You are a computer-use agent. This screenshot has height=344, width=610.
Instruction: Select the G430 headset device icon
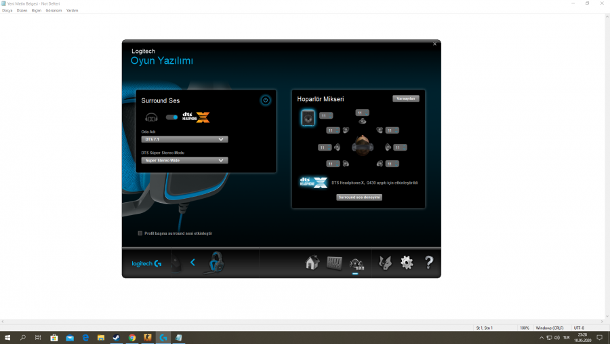coord(216,263)
